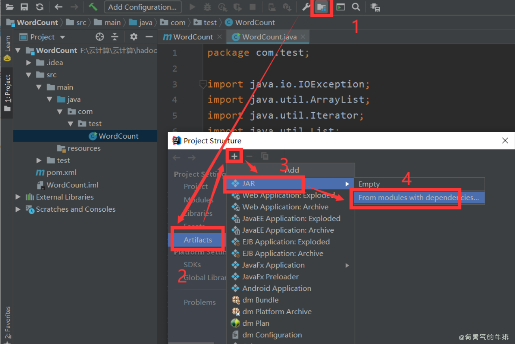Select dm Plan menu item
Viewport: 515px width, 344px height.
coord(290,323)
